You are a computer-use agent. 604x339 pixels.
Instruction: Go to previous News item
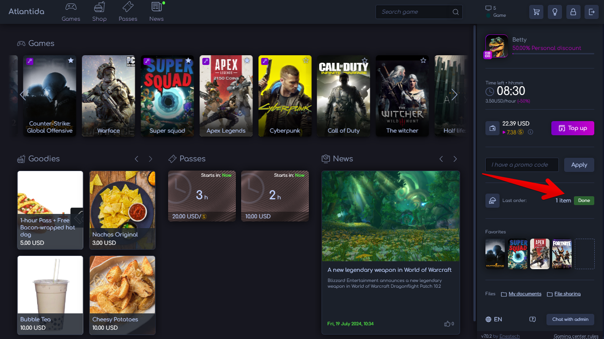[441, 159]
